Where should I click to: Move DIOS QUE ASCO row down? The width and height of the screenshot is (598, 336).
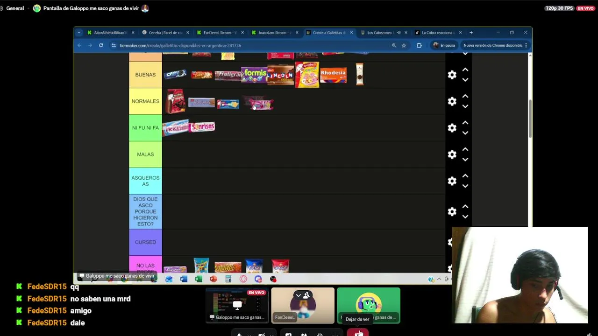465,217
